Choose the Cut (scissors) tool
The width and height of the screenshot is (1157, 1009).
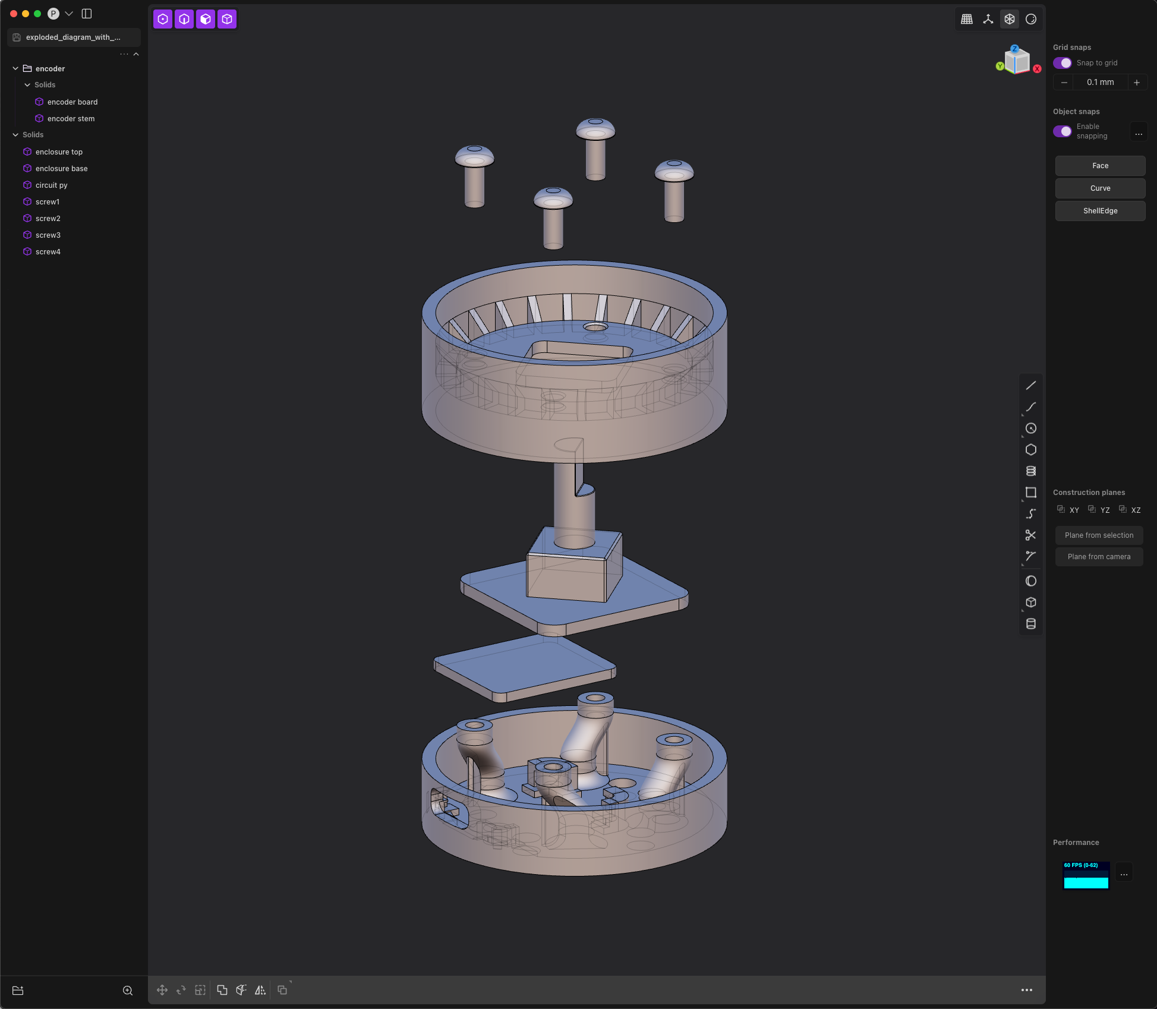tap(1031, 535)
